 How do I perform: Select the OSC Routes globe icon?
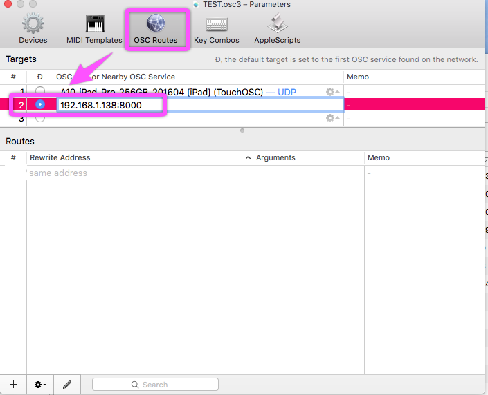tap(156, 24)
